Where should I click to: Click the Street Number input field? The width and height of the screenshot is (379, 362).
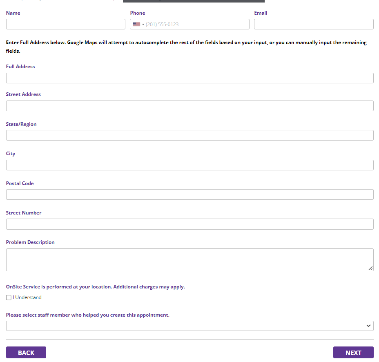[x=189, y=224]
